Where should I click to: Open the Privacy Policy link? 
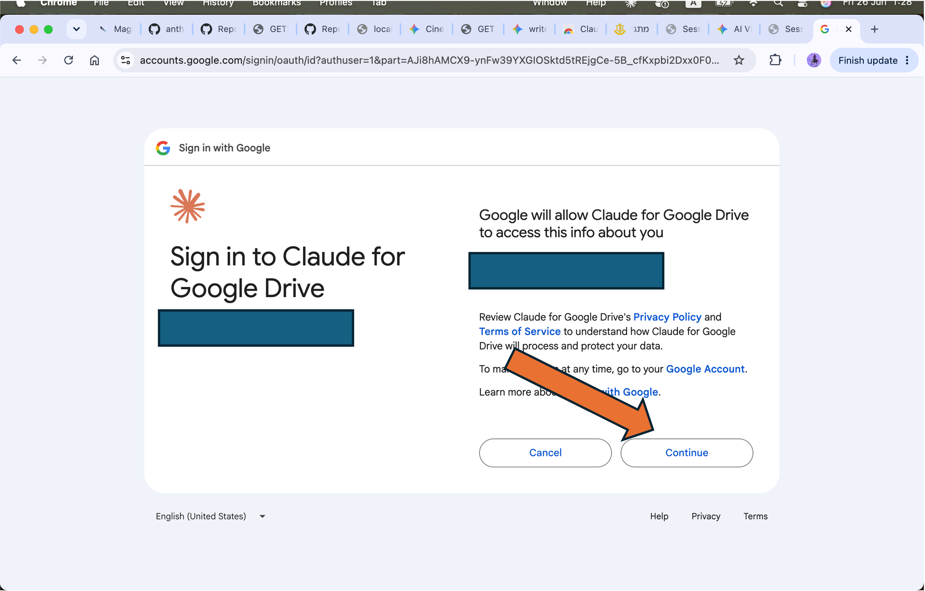(x=667, y=317)
